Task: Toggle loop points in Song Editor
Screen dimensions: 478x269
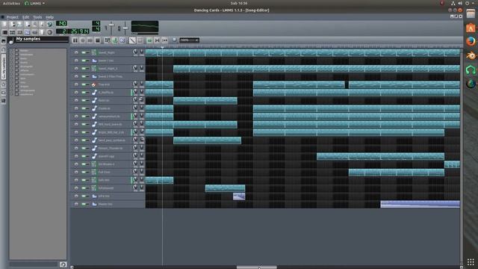Action: pos(157,40)
